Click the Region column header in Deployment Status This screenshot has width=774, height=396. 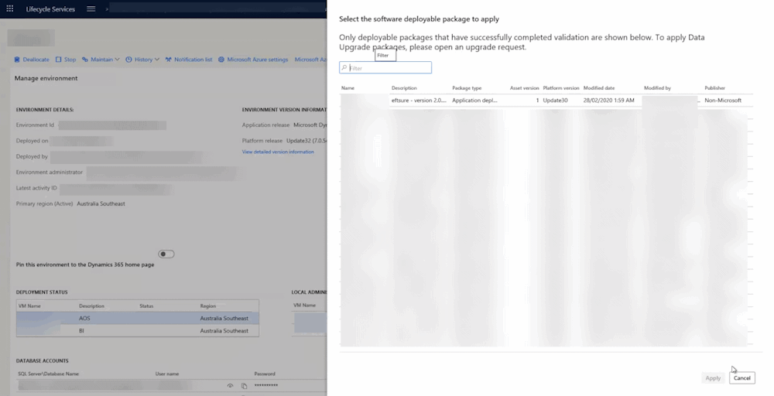coord(207,306)
